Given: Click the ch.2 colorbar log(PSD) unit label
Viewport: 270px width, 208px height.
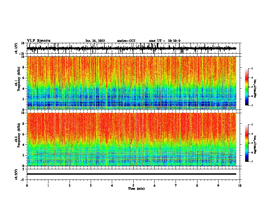Looking at the screenshot, I should [255, 144].
